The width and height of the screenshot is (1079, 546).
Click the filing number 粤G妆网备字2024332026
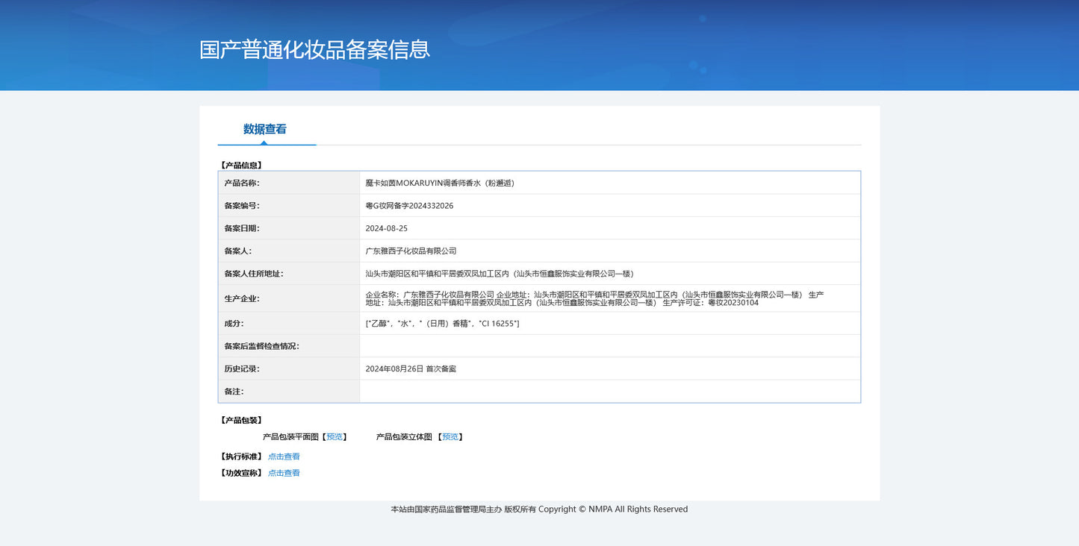click(409, 206)
